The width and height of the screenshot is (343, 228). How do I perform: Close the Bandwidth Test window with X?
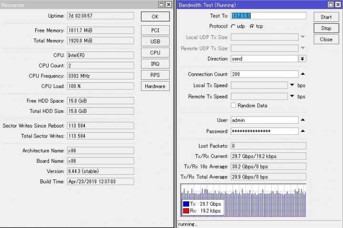pyautogui.click(x=338, y=5)
